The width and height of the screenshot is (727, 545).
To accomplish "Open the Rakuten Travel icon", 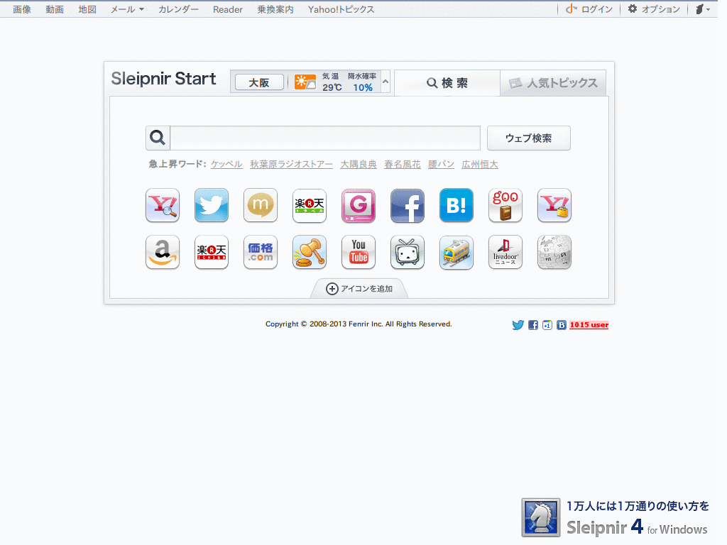I will point(310,205).
